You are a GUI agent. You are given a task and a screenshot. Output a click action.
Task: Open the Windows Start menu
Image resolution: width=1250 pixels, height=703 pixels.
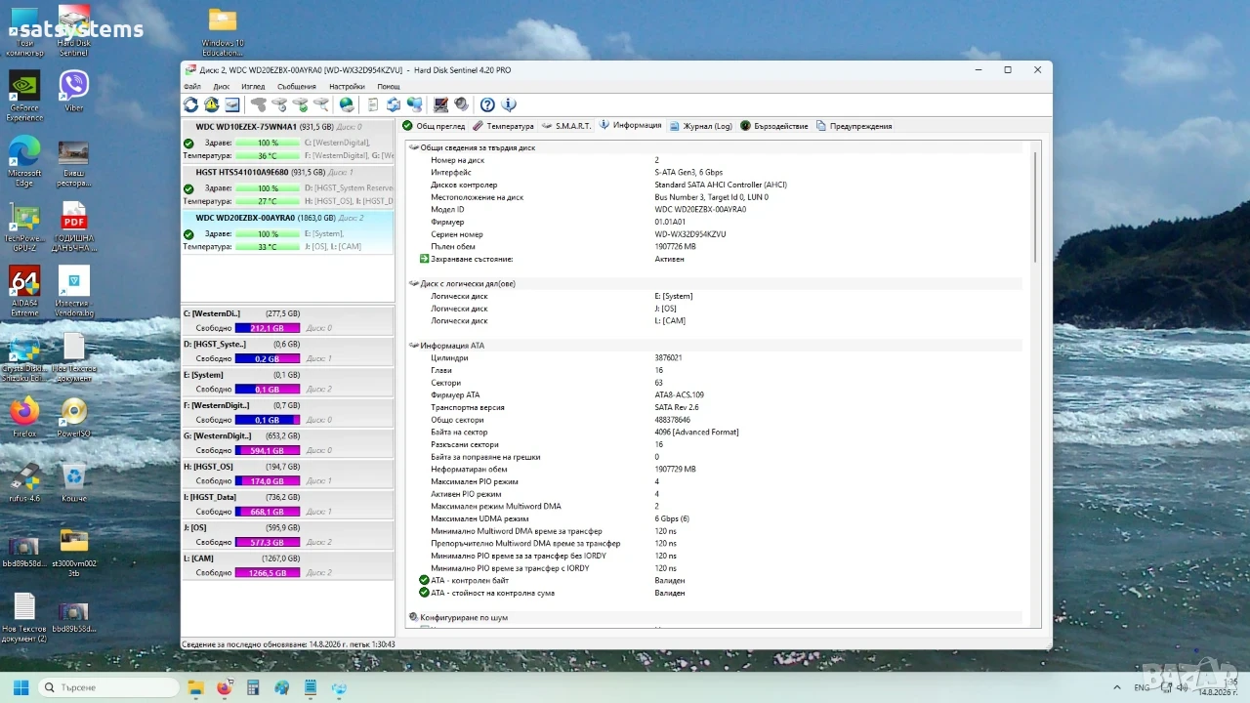pyautogui.click(x=21, y=687)
